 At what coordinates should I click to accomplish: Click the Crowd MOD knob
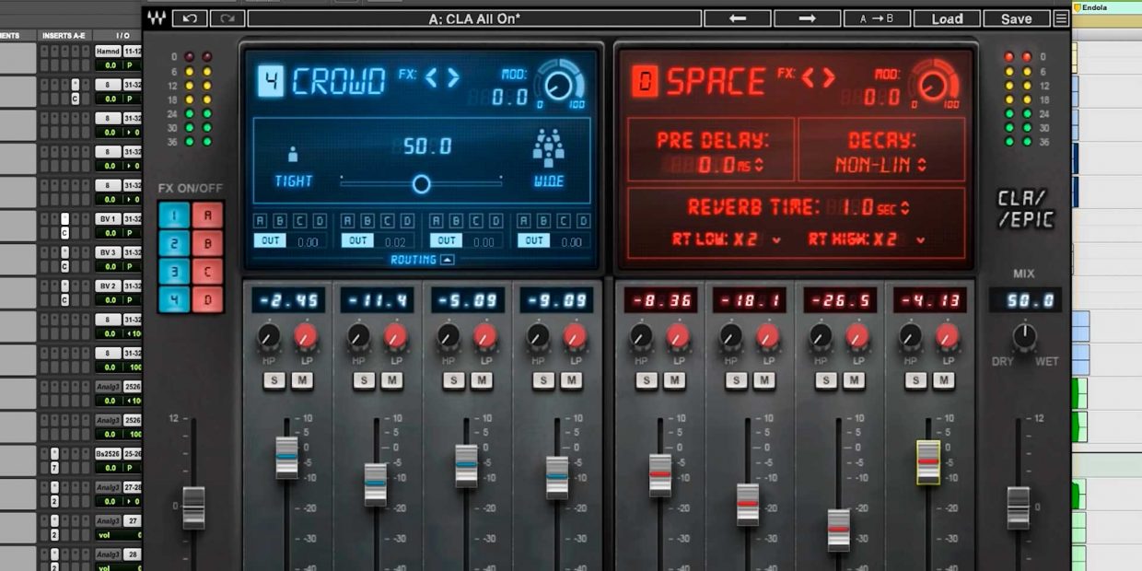[x=559, y=86]
